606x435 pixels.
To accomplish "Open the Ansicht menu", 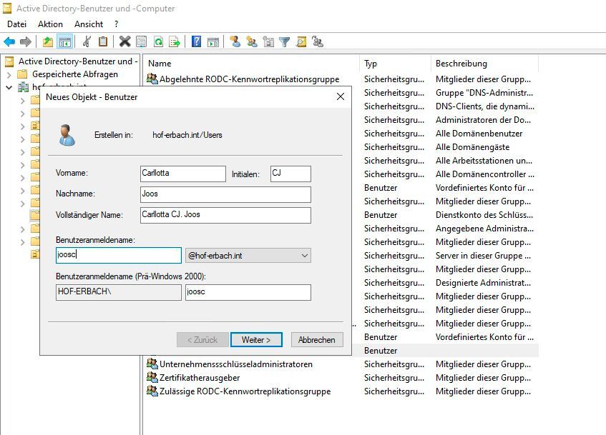I will point(88,23).
